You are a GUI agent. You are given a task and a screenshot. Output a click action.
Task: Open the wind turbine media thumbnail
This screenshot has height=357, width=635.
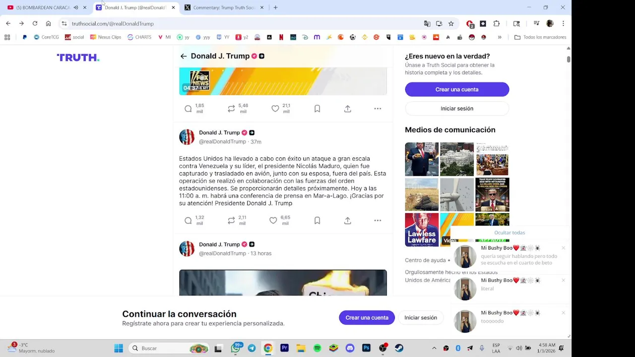(457, 194)
